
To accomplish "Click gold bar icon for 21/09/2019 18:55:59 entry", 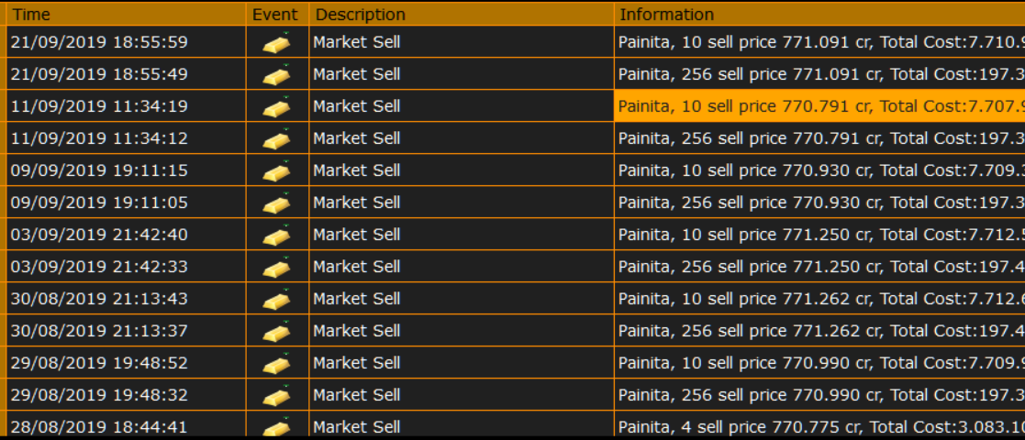I will click(276, 42).
